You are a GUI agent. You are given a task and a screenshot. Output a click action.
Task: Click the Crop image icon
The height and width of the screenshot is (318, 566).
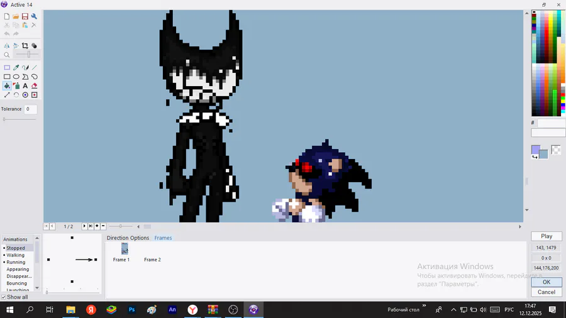coord(25,46)
